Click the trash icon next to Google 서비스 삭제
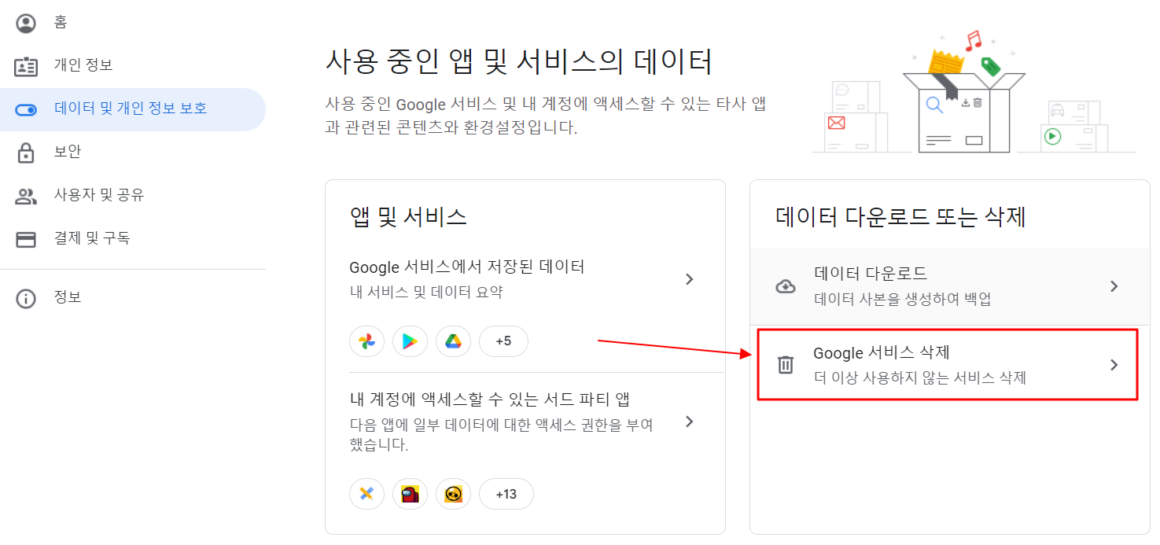The image size is (1160, 545). 785,364
